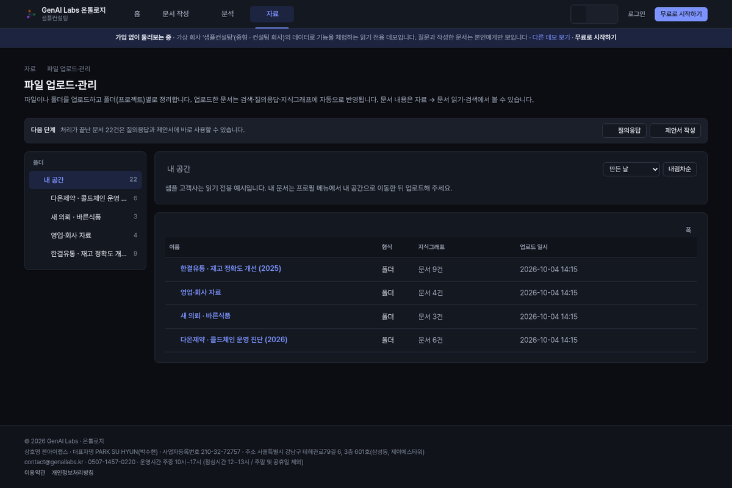Open the 다른 데모 보기 link
This screenshot has height=488, width=732.
pos(551,37)
